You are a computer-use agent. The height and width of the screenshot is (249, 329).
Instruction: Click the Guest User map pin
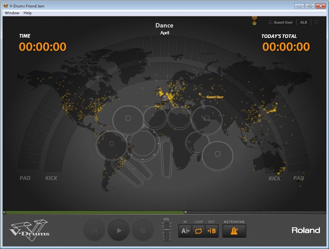[200, 95]
